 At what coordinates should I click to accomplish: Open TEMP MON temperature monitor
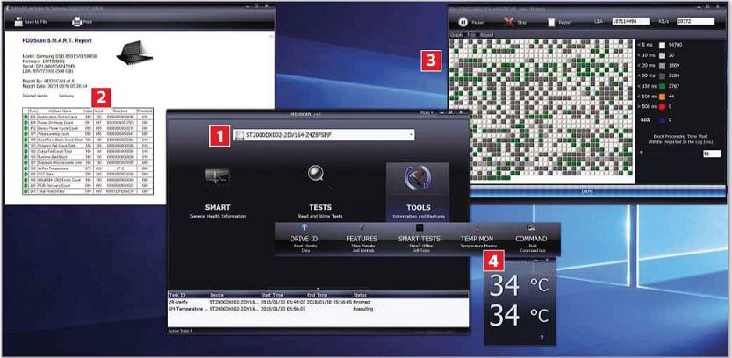[477, 239]
